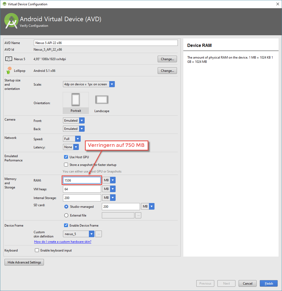
Task: Click the AVD Name text field
Action: (x=106, y=43)
